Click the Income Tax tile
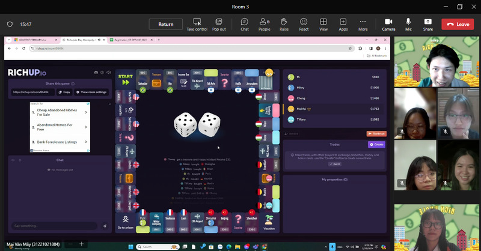Viewport: 481px width, 251px height. 183,79
